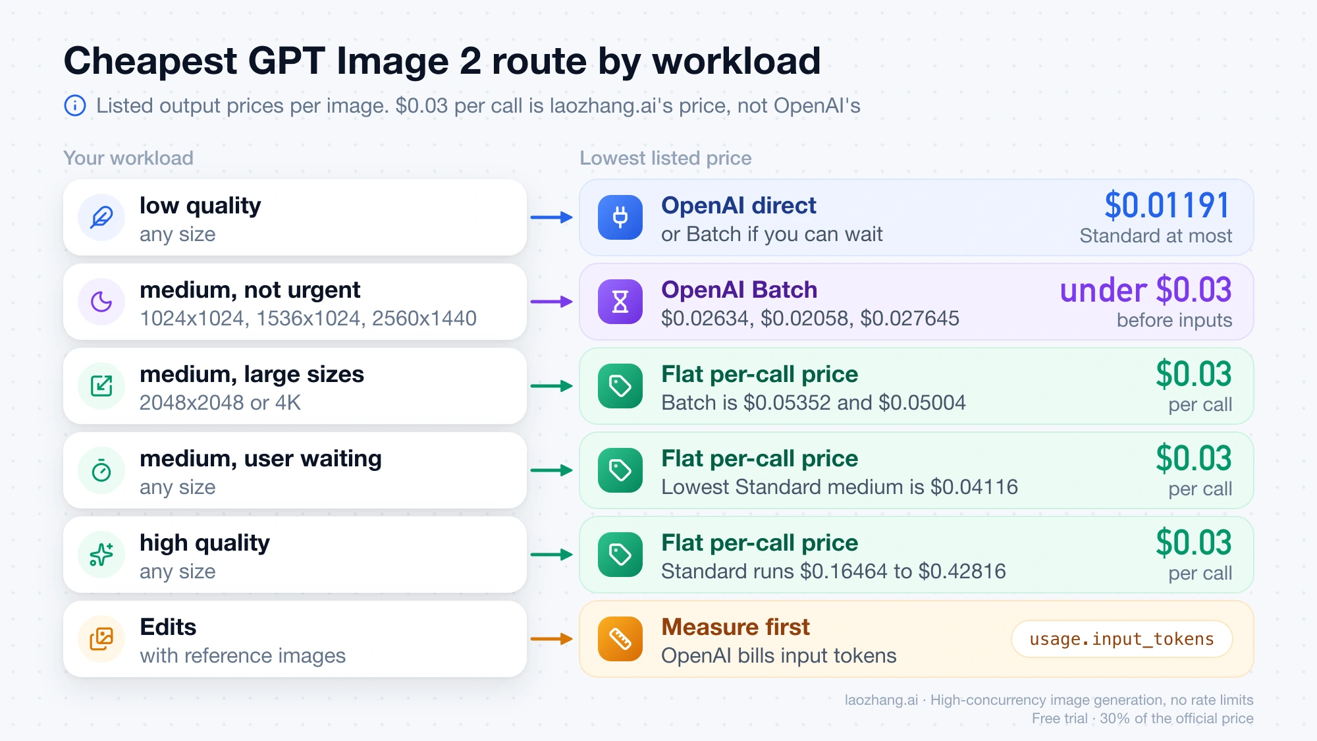Click the 'under $0.03' price

click(x=1146, y=290)
